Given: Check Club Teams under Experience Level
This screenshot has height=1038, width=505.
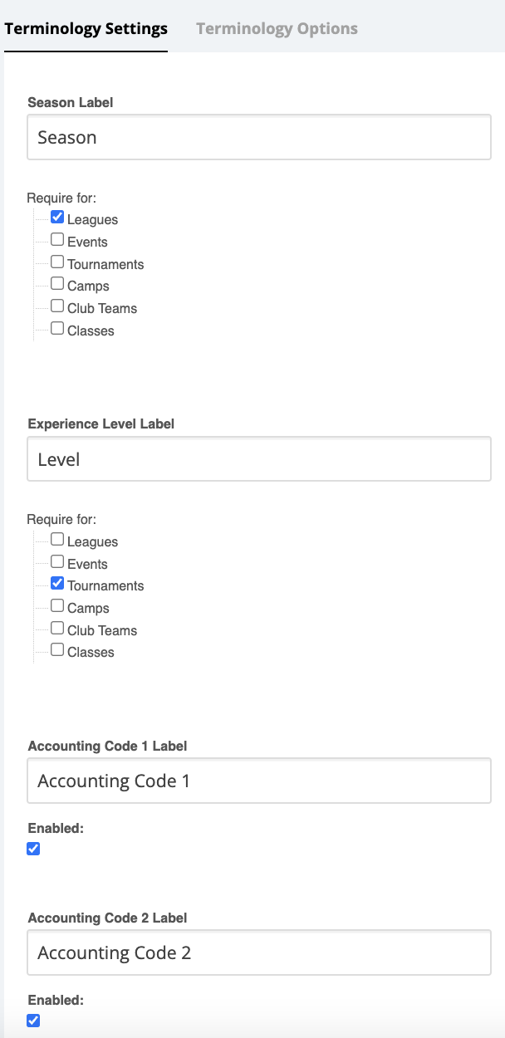Looking at the screenshot, I should coord(57,629).
